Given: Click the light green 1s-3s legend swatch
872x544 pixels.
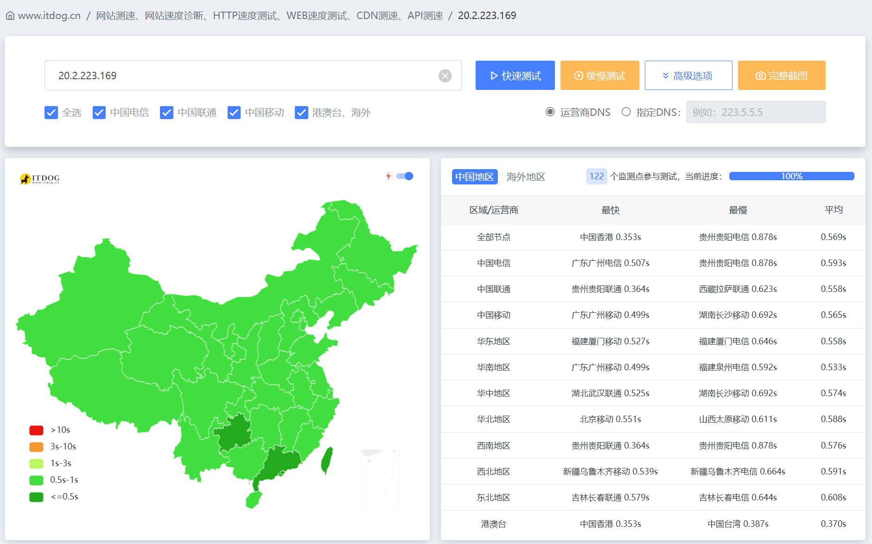Looking at the screenshot, I should coord(36,463).
